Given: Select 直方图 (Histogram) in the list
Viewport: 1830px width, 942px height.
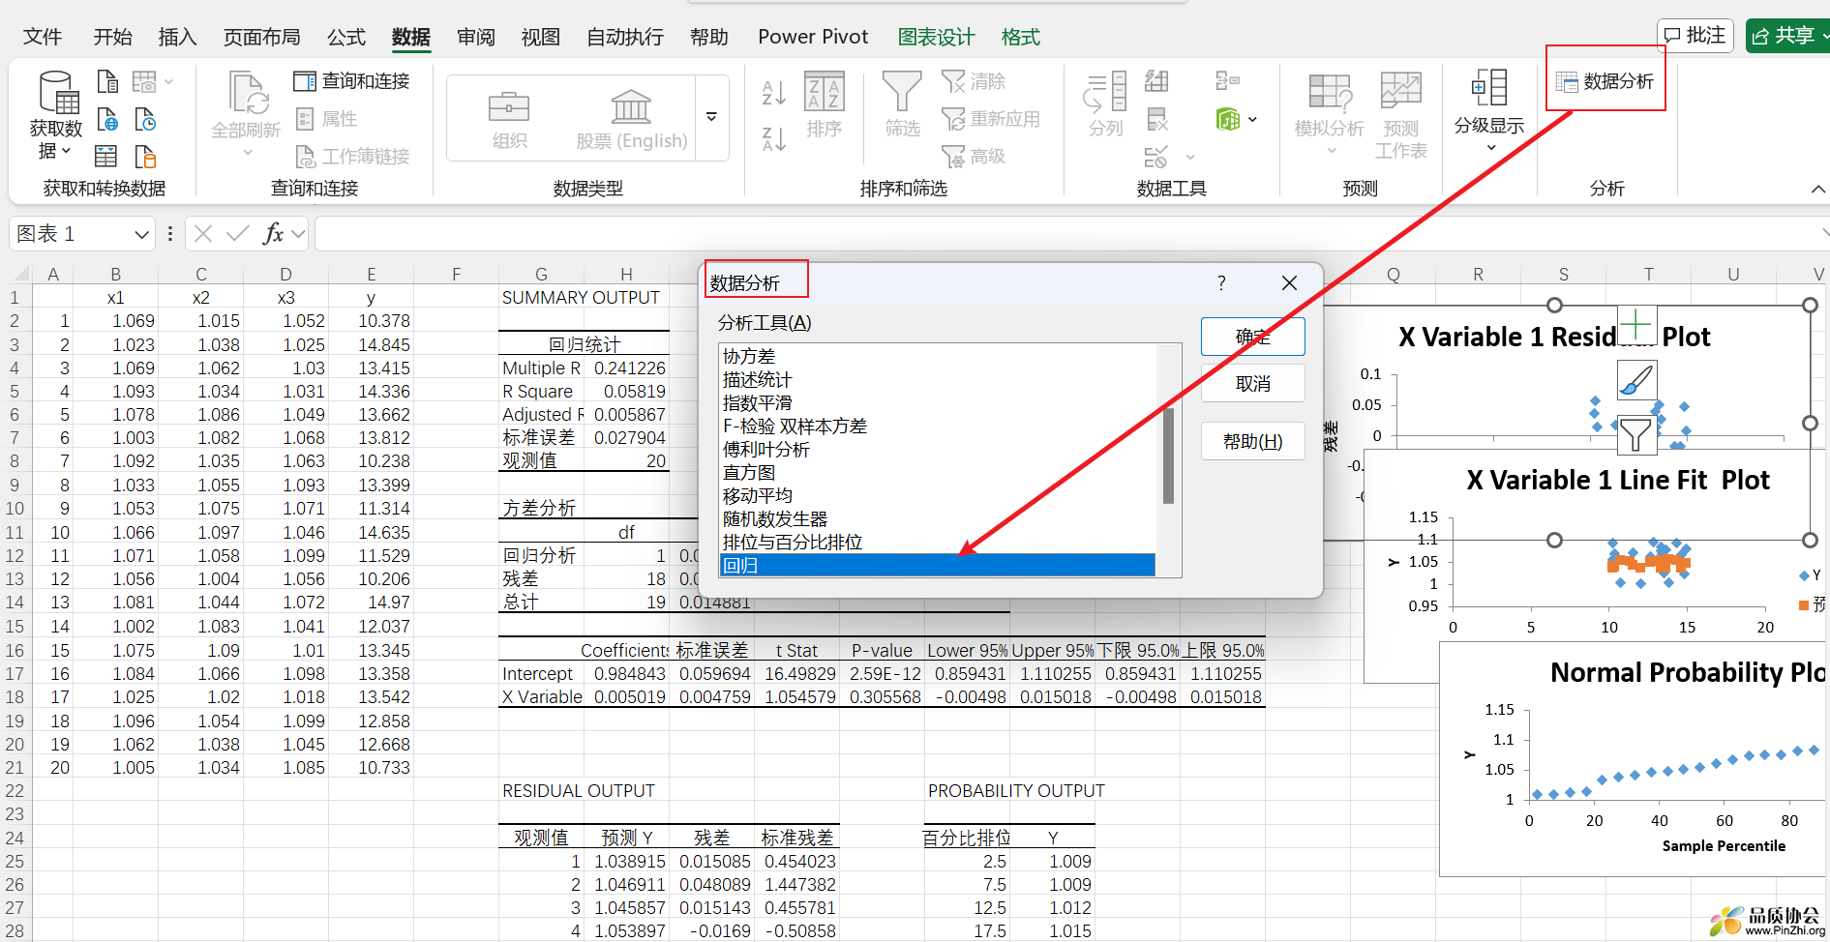Looking at the screenshot, I should click(937, 472).
